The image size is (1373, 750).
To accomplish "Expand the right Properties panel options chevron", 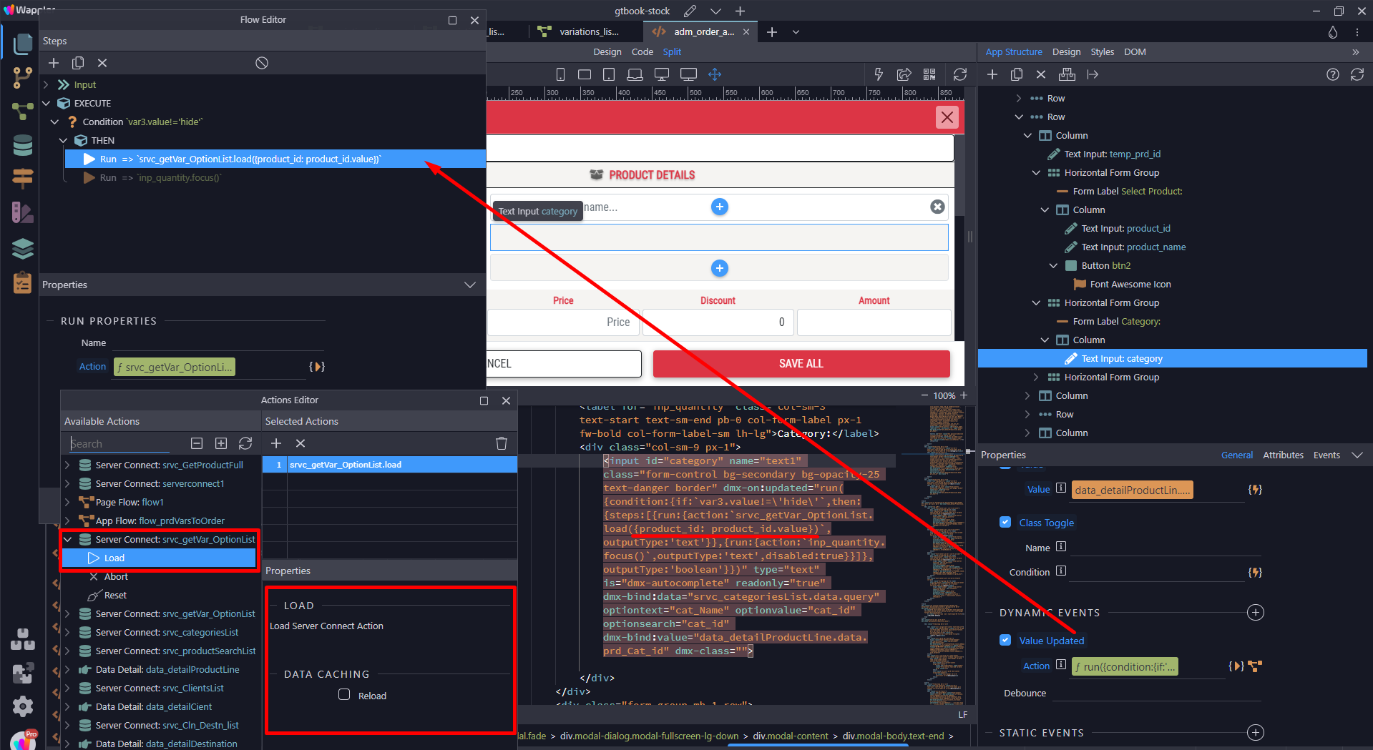I will click(x=1357, y=455).
